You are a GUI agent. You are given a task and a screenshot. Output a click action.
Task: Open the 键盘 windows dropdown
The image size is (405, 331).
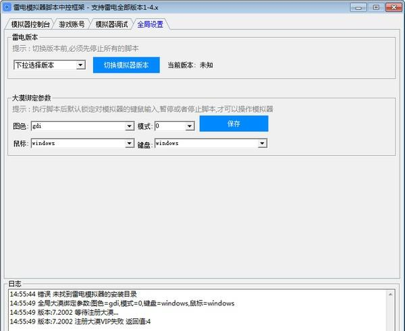[x=211, y=143]
